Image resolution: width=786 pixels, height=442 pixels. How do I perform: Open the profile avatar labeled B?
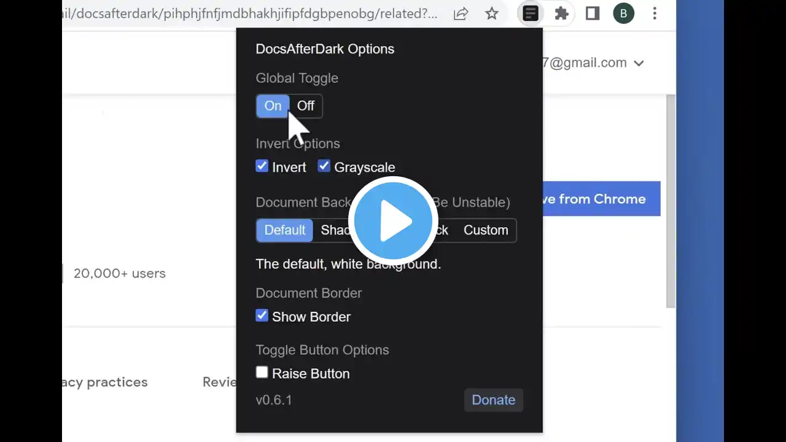[623, 14]
